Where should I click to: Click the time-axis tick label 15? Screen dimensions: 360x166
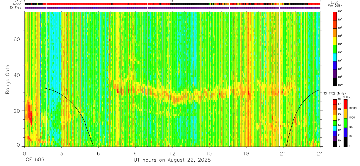pyautogui.click(x=209, y=153)
